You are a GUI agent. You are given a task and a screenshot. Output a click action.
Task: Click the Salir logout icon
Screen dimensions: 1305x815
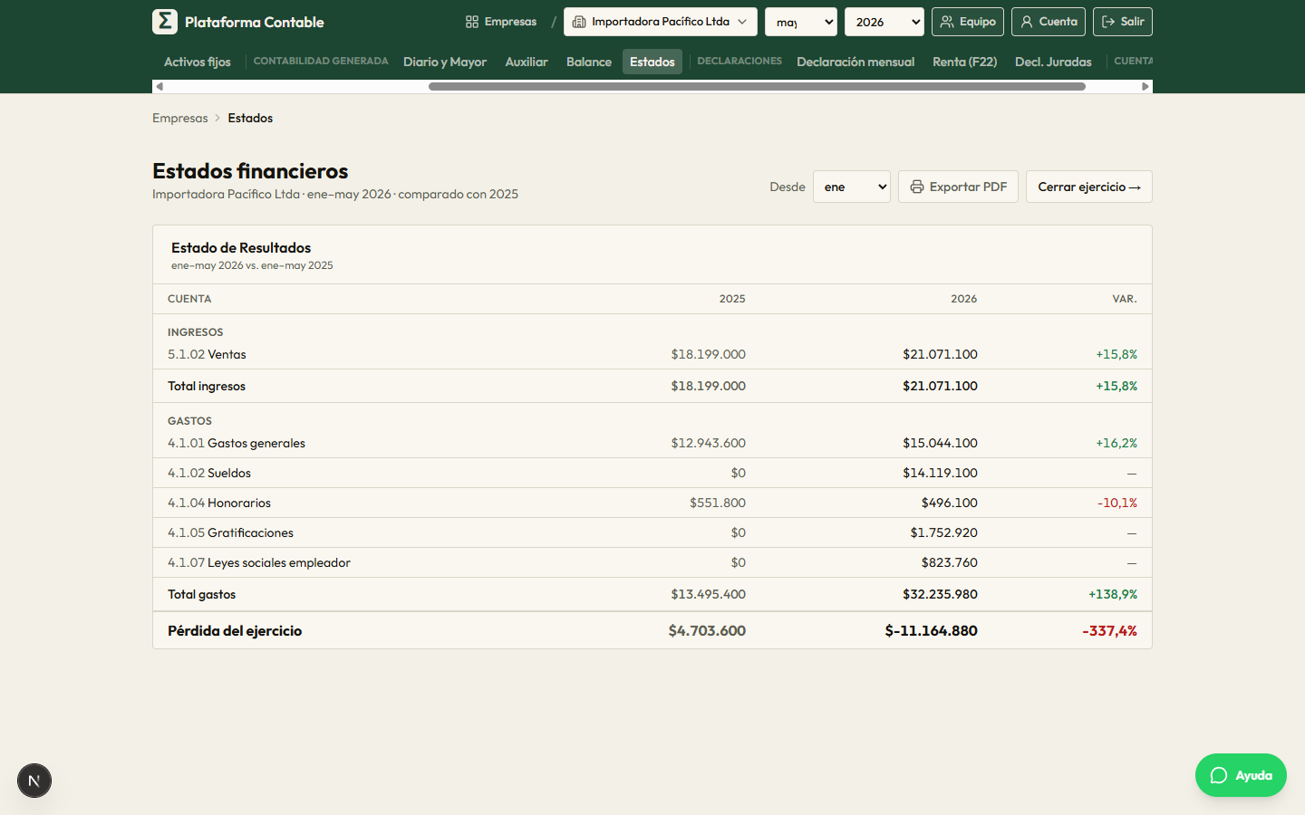(1108, 22)
